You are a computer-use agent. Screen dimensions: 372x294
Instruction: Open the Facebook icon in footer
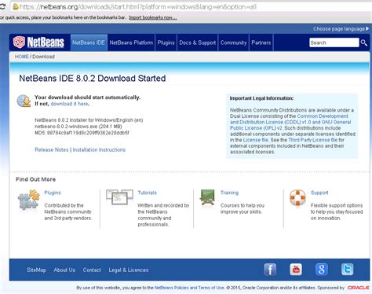[270, 270]
